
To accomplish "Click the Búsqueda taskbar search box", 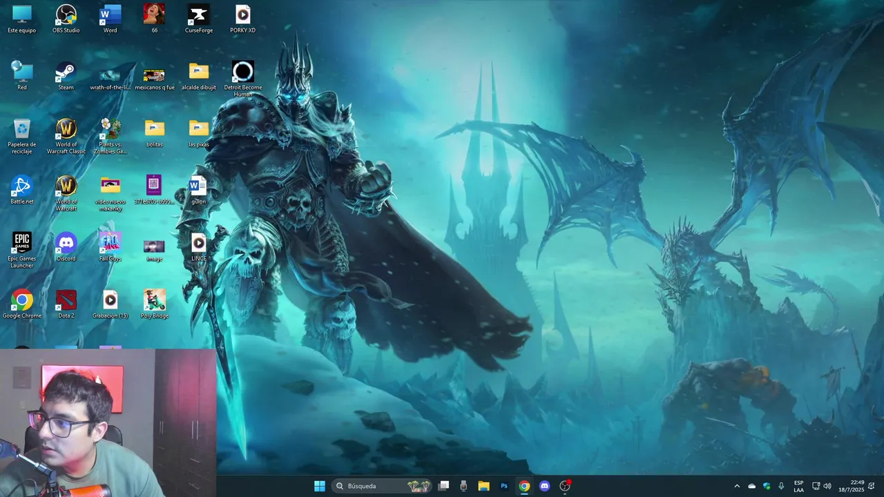I will [382, 486].
